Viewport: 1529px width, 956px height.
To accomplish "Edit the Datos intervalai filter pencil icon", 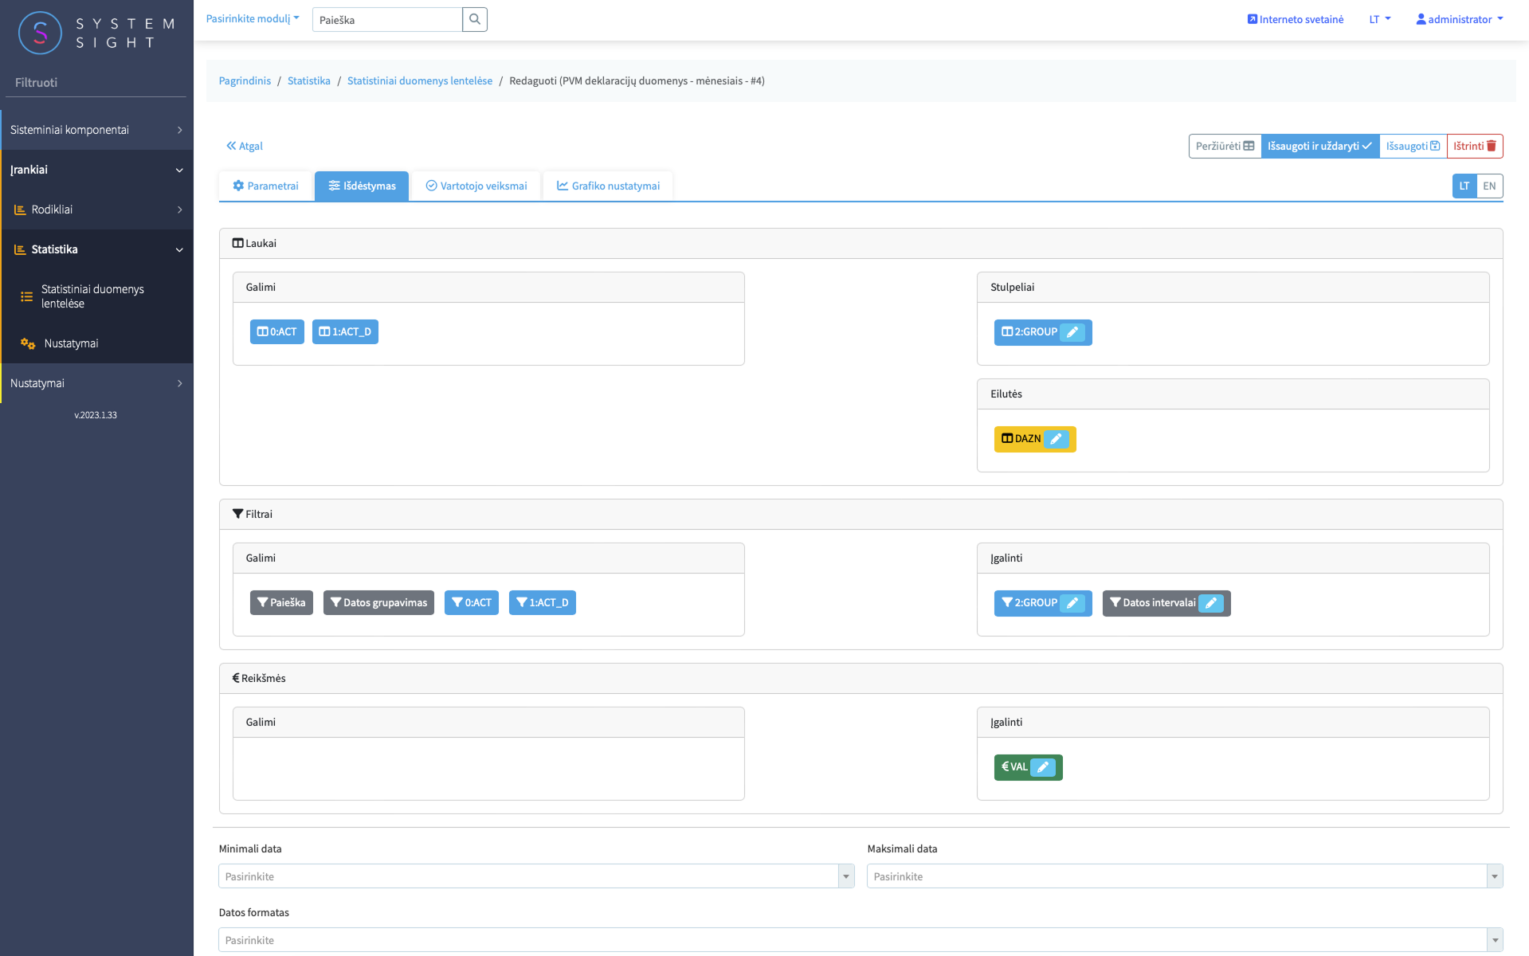I will point(1210,603).
